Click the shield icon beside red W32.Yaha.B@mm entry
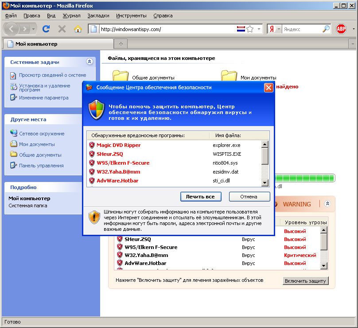Screen dimensions: 358x328 (92, 172)
